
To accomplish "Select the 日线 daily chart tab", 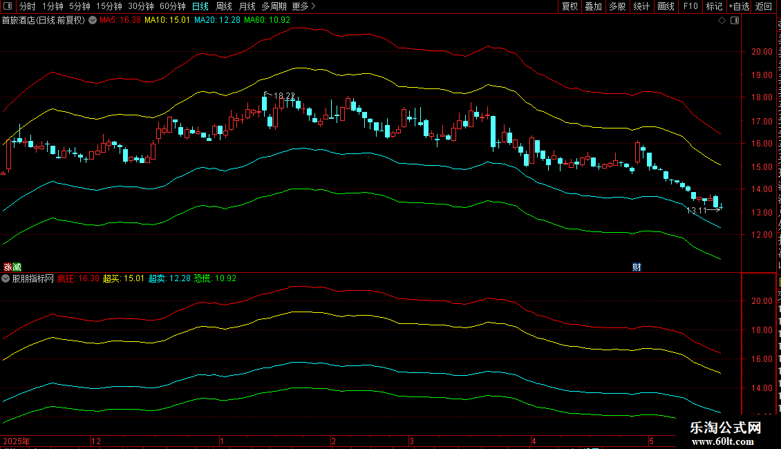I will coord(200,6).
